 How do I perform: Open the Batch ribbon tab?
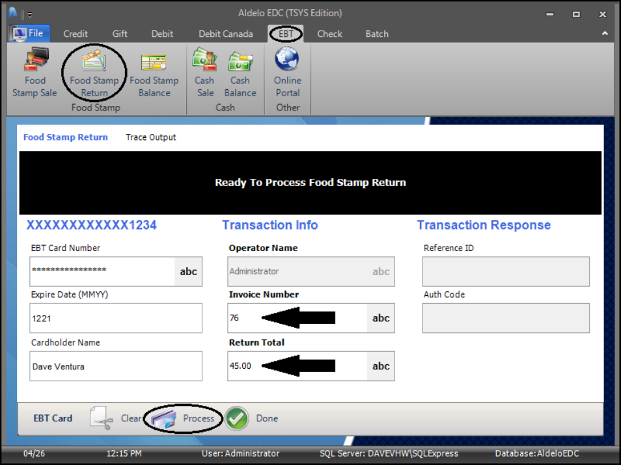point(377,34)
